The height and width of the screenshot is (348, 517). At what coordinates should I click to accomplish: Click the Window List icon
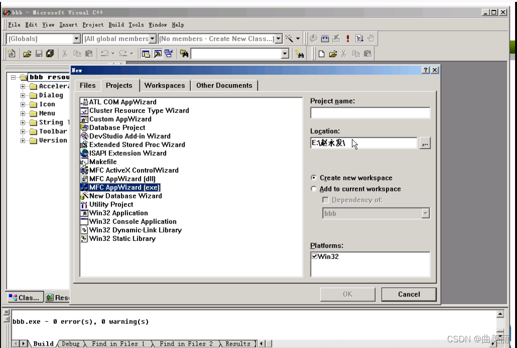pos(169,54)
